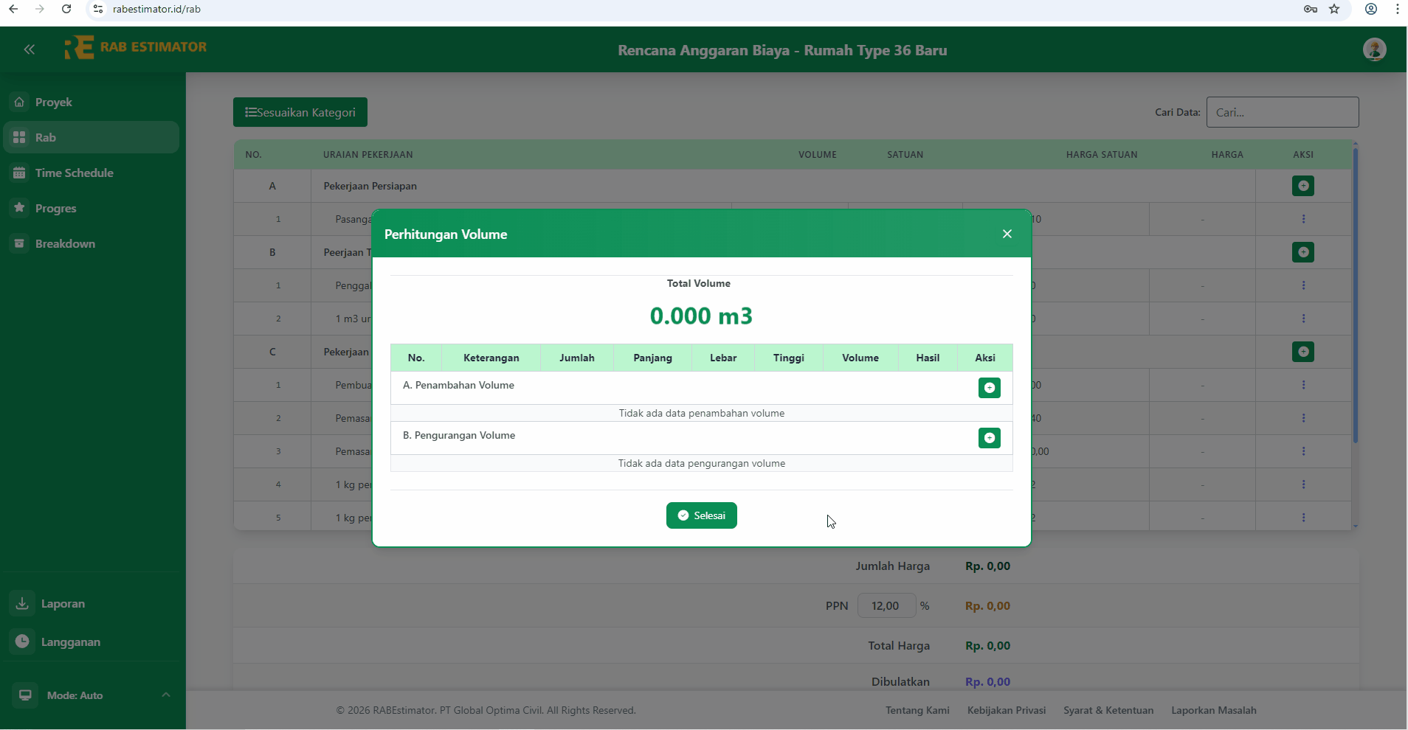
Task: Open the password manager key icon
Action: pyautogui.click(x=1310, y=9)
